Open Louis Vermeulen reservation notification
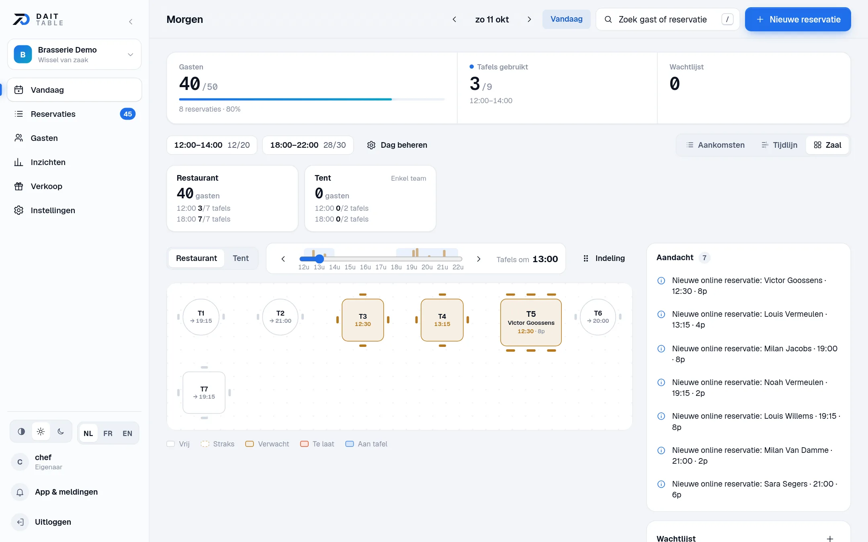This screenshot has width=868, height=542. click(748, 320)
